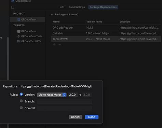Click the Name column header
The image size is (162, 128).
[56, 22]
